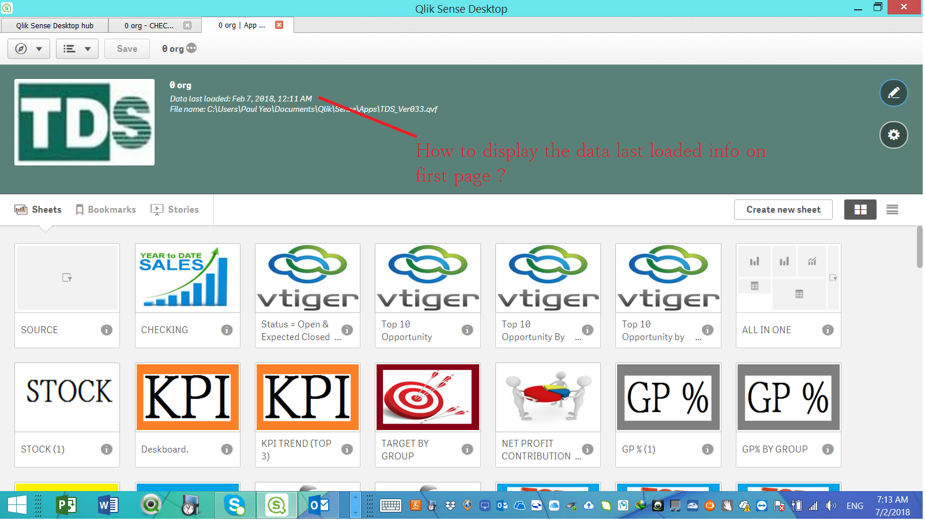Screen dimensions: 925x528
Task: Click the Qlik Sense taskbar icon
Action: pyautogui.click(x=277, y=506)
